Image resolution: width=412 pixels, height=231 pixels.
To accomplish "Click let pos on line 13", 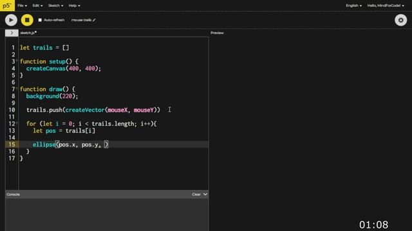I will [44, 130].
